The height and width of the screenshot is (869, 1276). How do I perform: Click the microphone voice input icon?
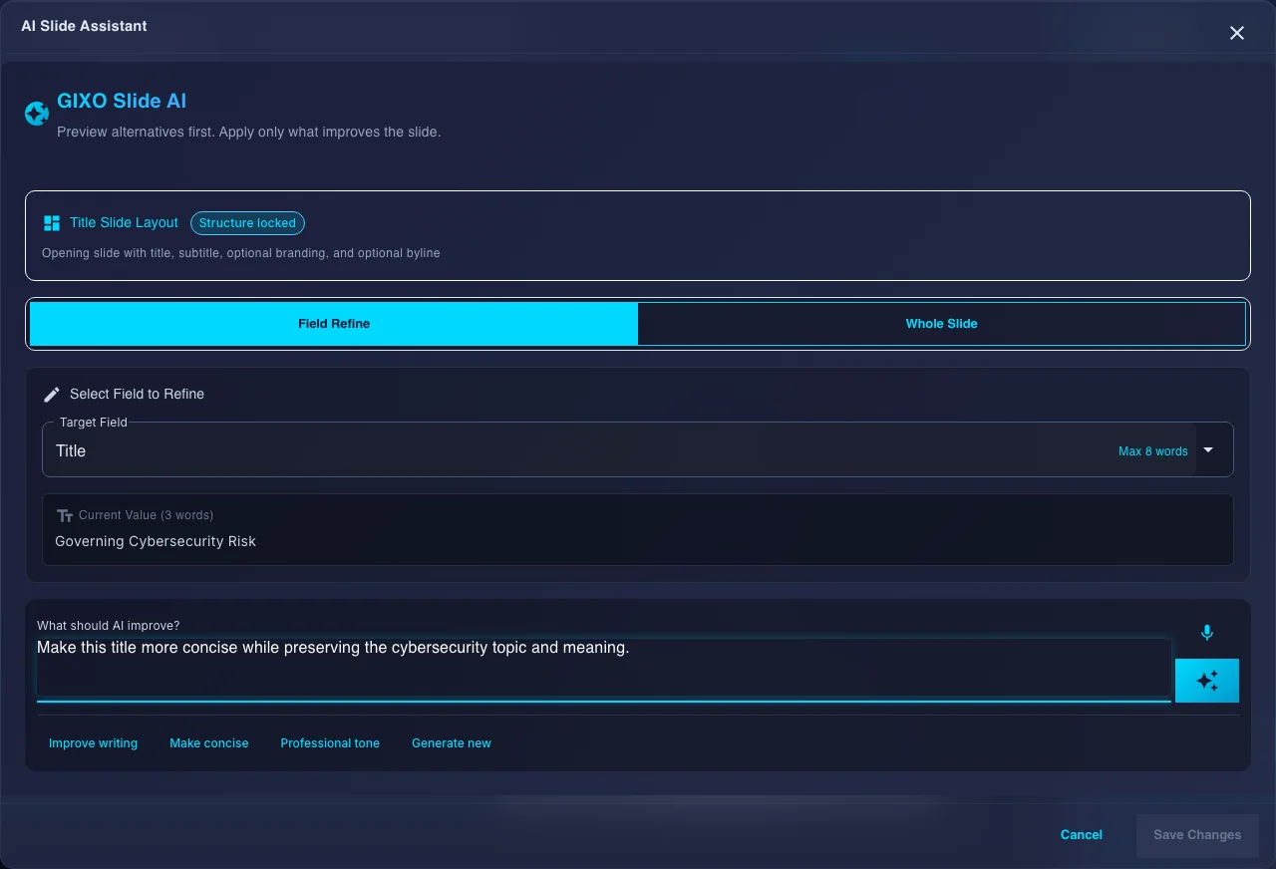tap(1206, 633)
